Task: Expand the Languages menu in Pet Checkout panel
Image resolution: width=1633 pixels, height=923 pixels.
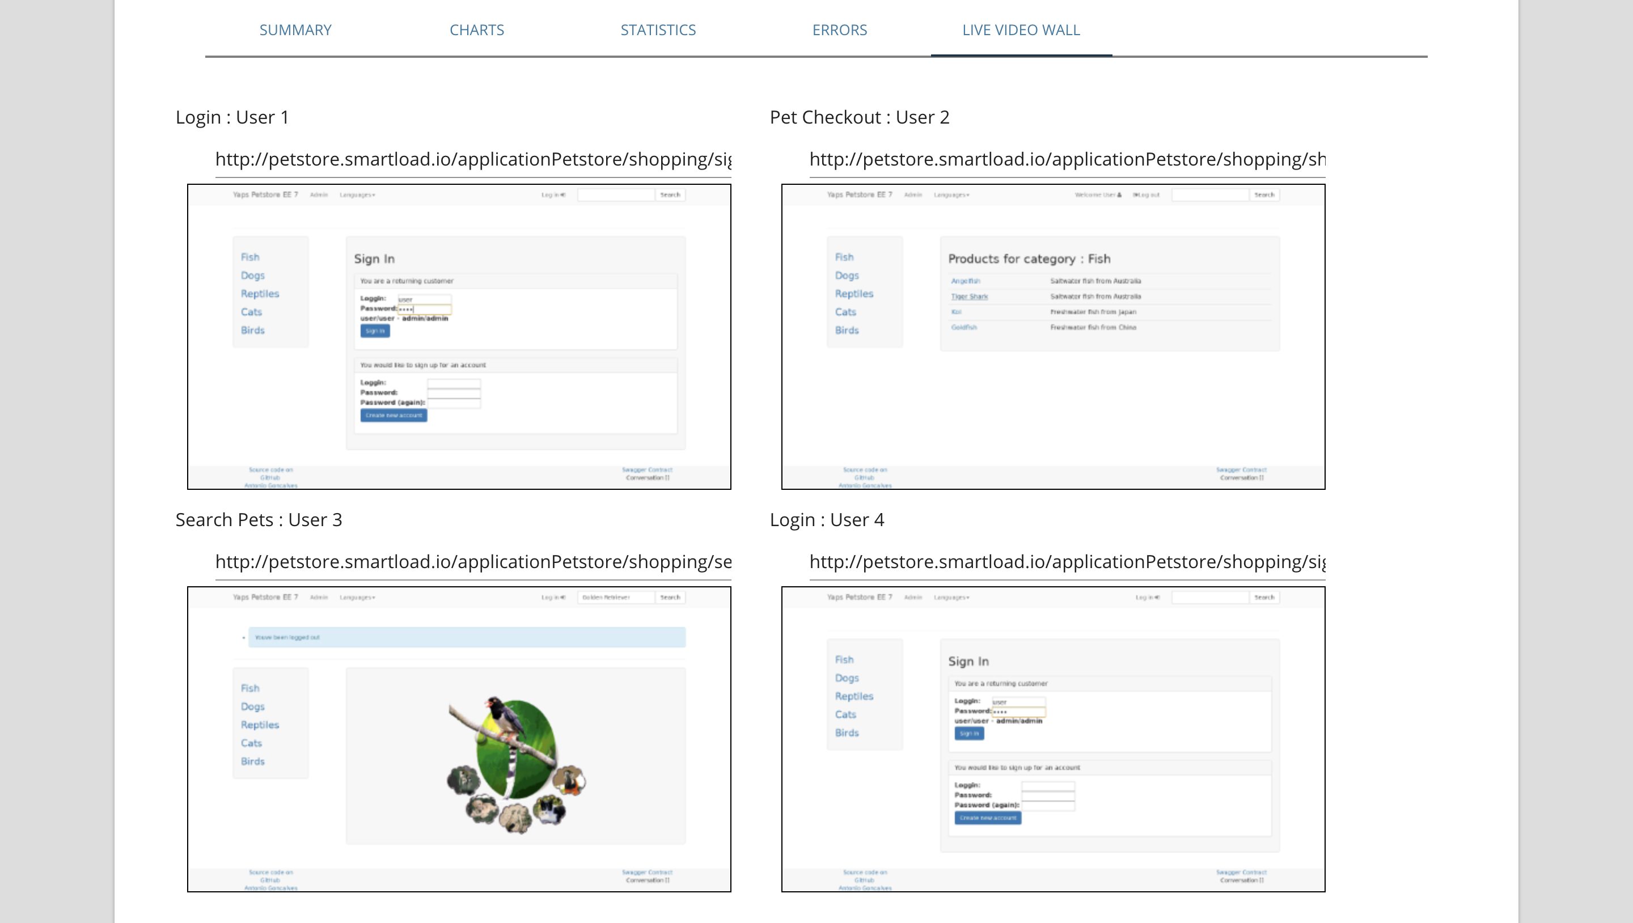Action: tap(951, 195)
